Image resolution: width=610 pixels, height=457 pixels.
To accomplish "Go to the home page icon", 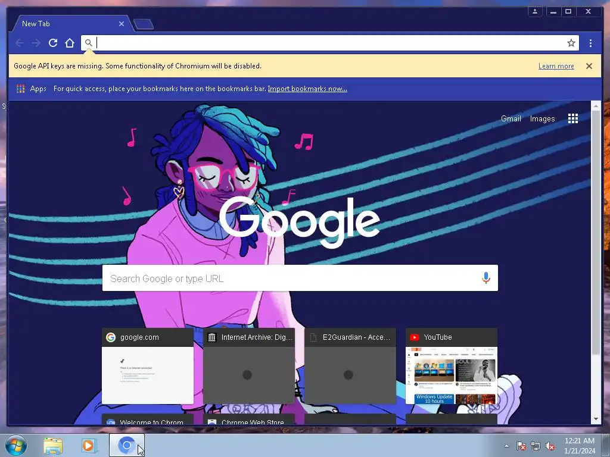I will point(70,43).
